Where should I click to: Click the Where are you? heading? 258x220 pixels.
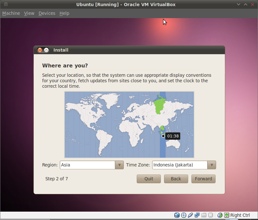click(65, 65)
